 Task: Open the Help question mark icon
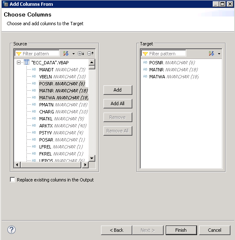[12, 230]
